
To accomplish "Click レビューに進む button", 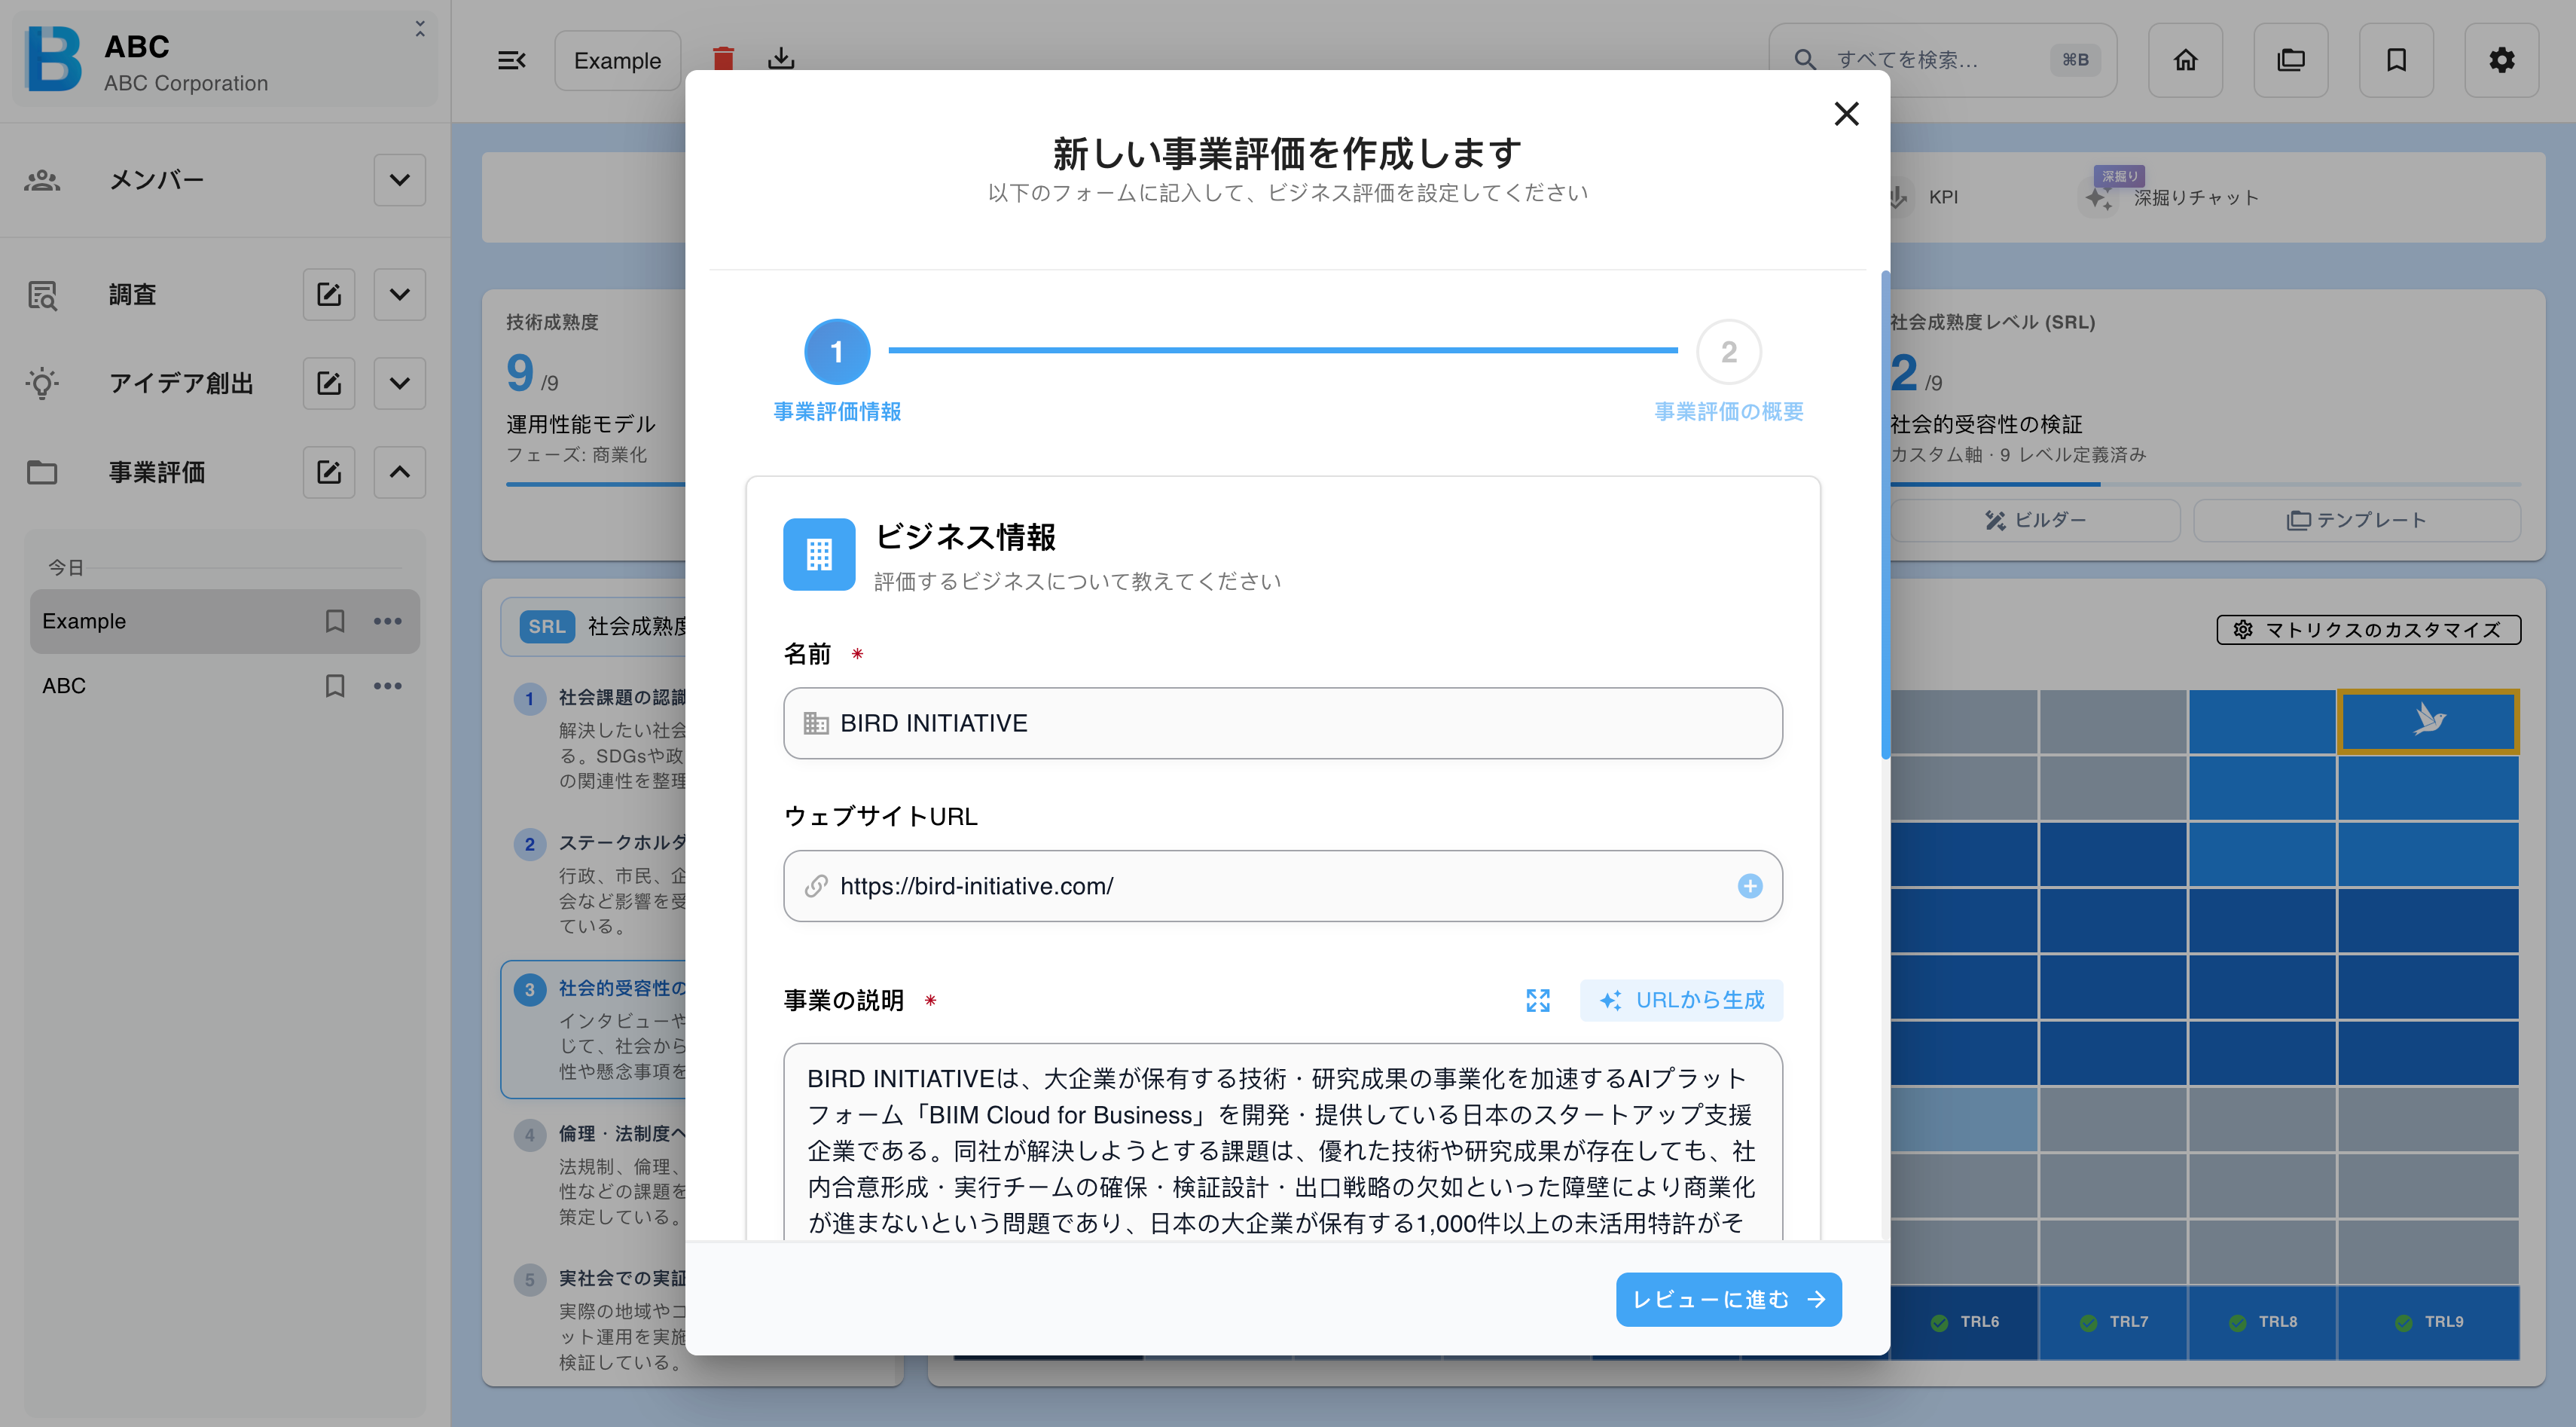I will [x=1728, y=1300].
